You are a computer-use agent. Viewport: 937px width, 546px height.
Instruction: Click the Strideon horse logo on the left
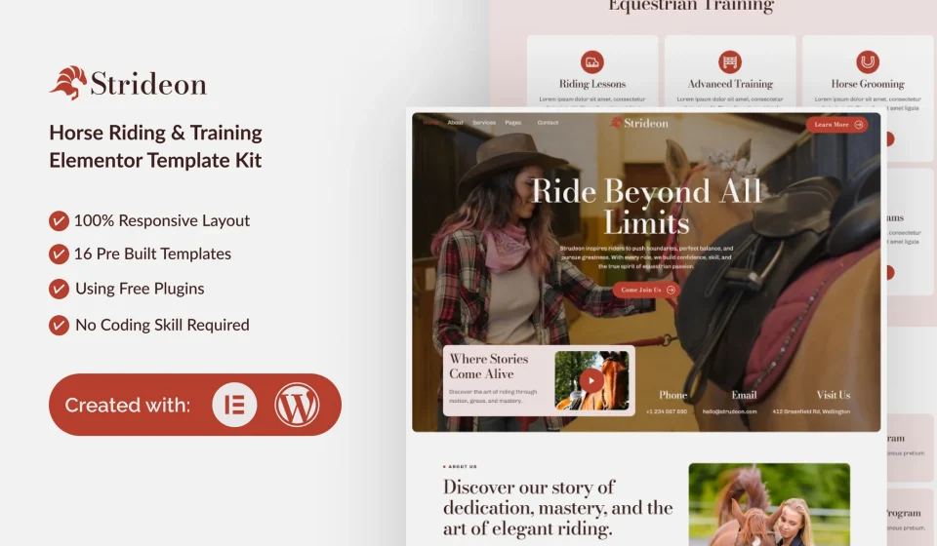67,83
